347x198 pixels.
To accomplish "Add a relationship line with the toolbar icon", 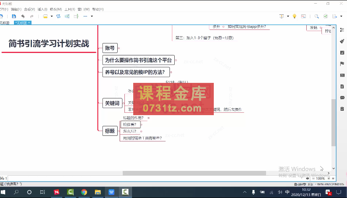I will click(58, 16).
